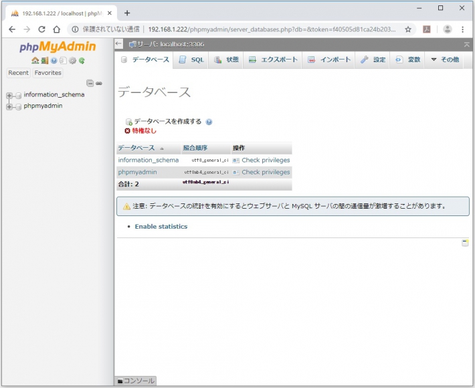475x388 pixels.
Task: Bookmark this page with the star icon
Action: [408, 29]
